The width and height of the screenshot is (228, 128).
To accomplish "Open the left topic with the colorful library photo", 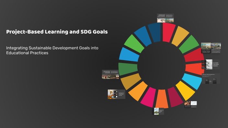I will [x=110, y=74].
